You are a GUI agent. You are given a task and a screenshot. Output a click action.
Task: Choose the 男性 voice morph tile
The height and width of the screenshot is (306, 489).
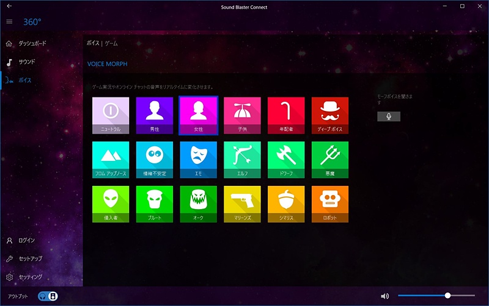tap(155, 115)
